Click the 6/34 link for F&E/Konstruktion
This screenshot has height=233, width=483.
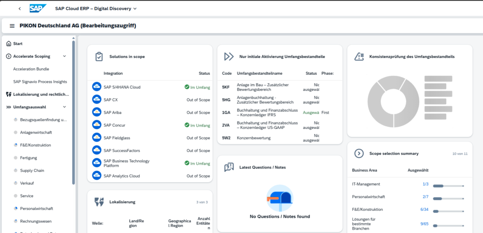tap(425, 209)
